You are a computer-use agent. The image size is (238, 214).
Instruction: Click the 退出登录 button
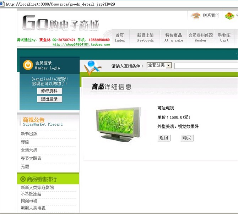tap(49, 99)
